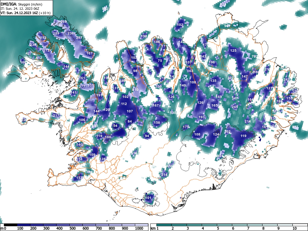Viewport: 308px width, 231px height.
Task: Click the 892 visibility value offshore northwest
Action: (105, 9)
